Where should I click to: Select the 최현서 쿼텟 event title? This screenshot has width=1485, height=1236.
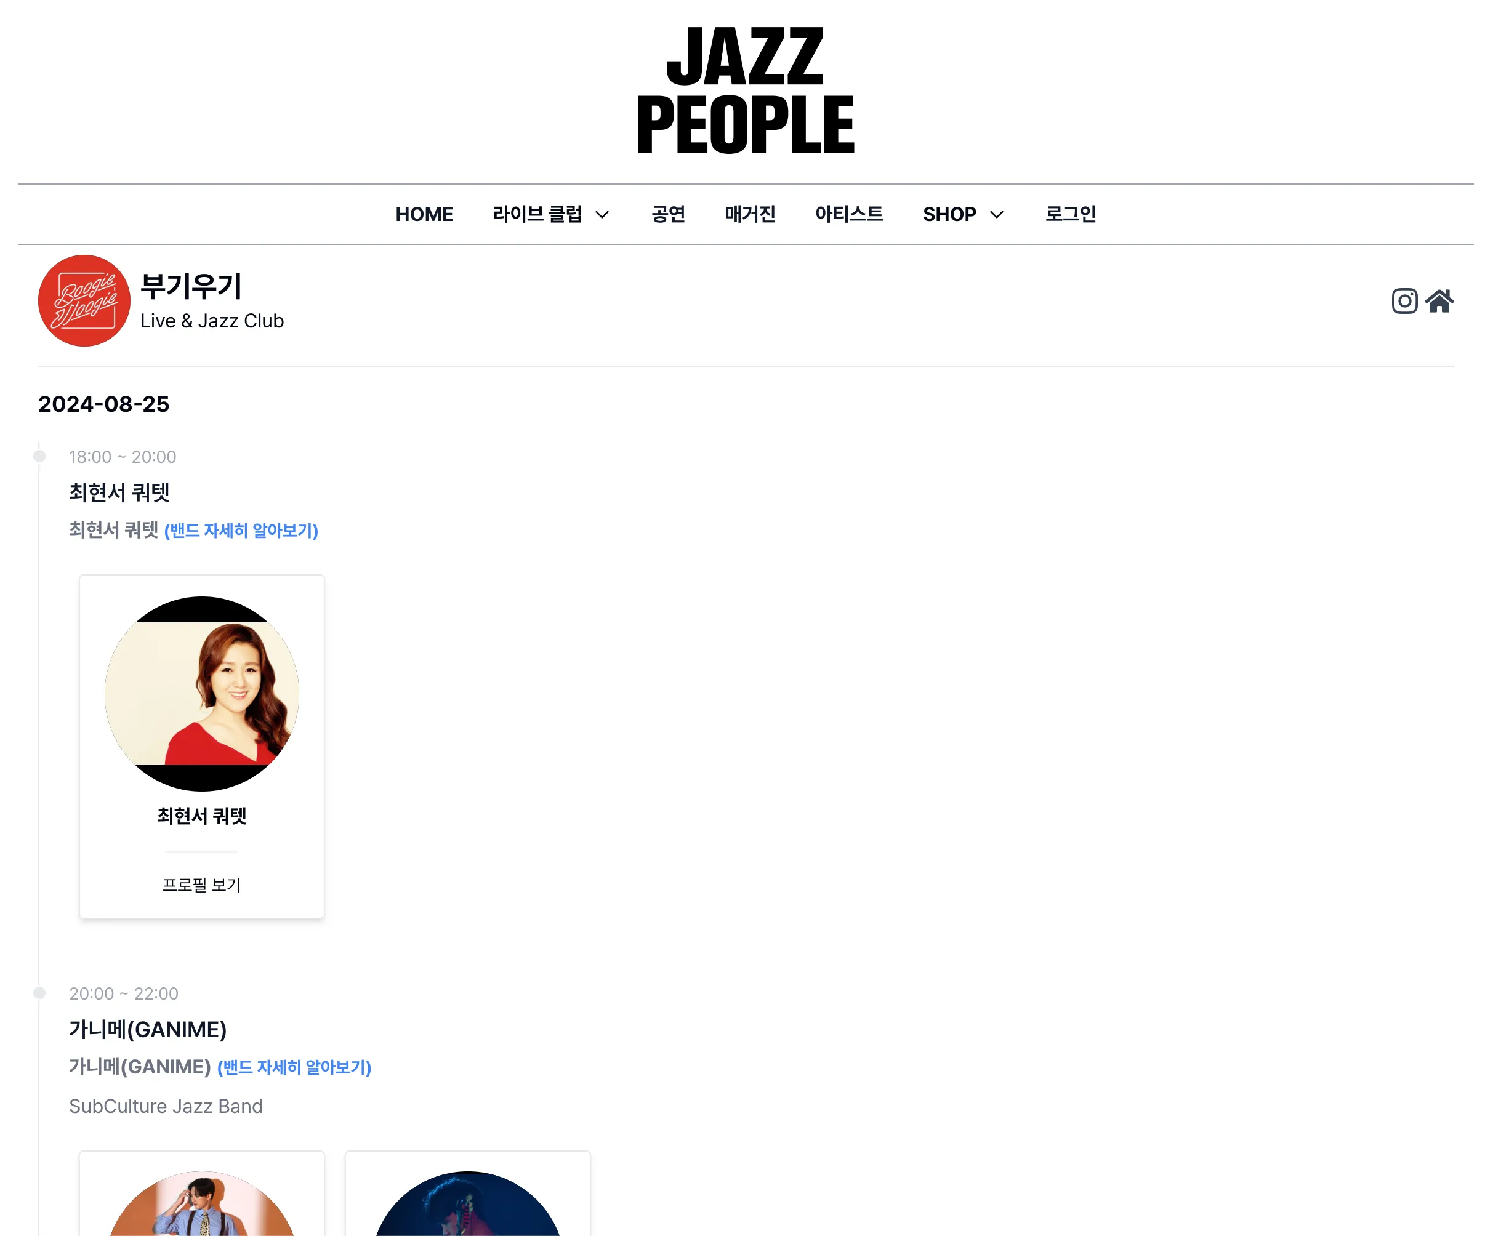pyautogui.click(x=119, y=492)
